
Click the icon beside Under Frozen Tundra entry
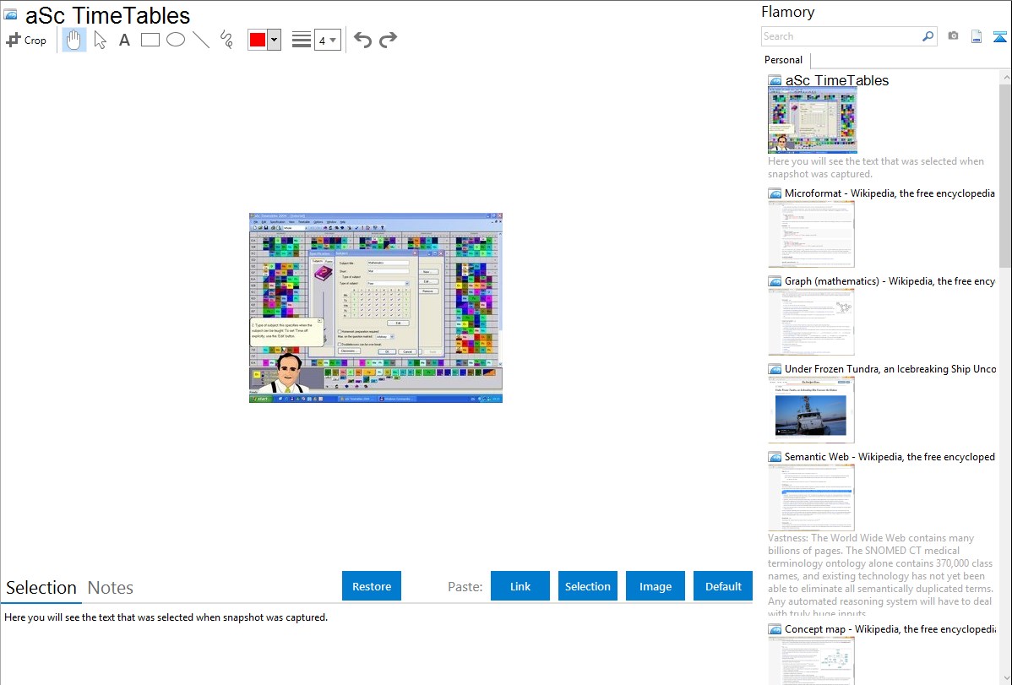pos(775,368)
